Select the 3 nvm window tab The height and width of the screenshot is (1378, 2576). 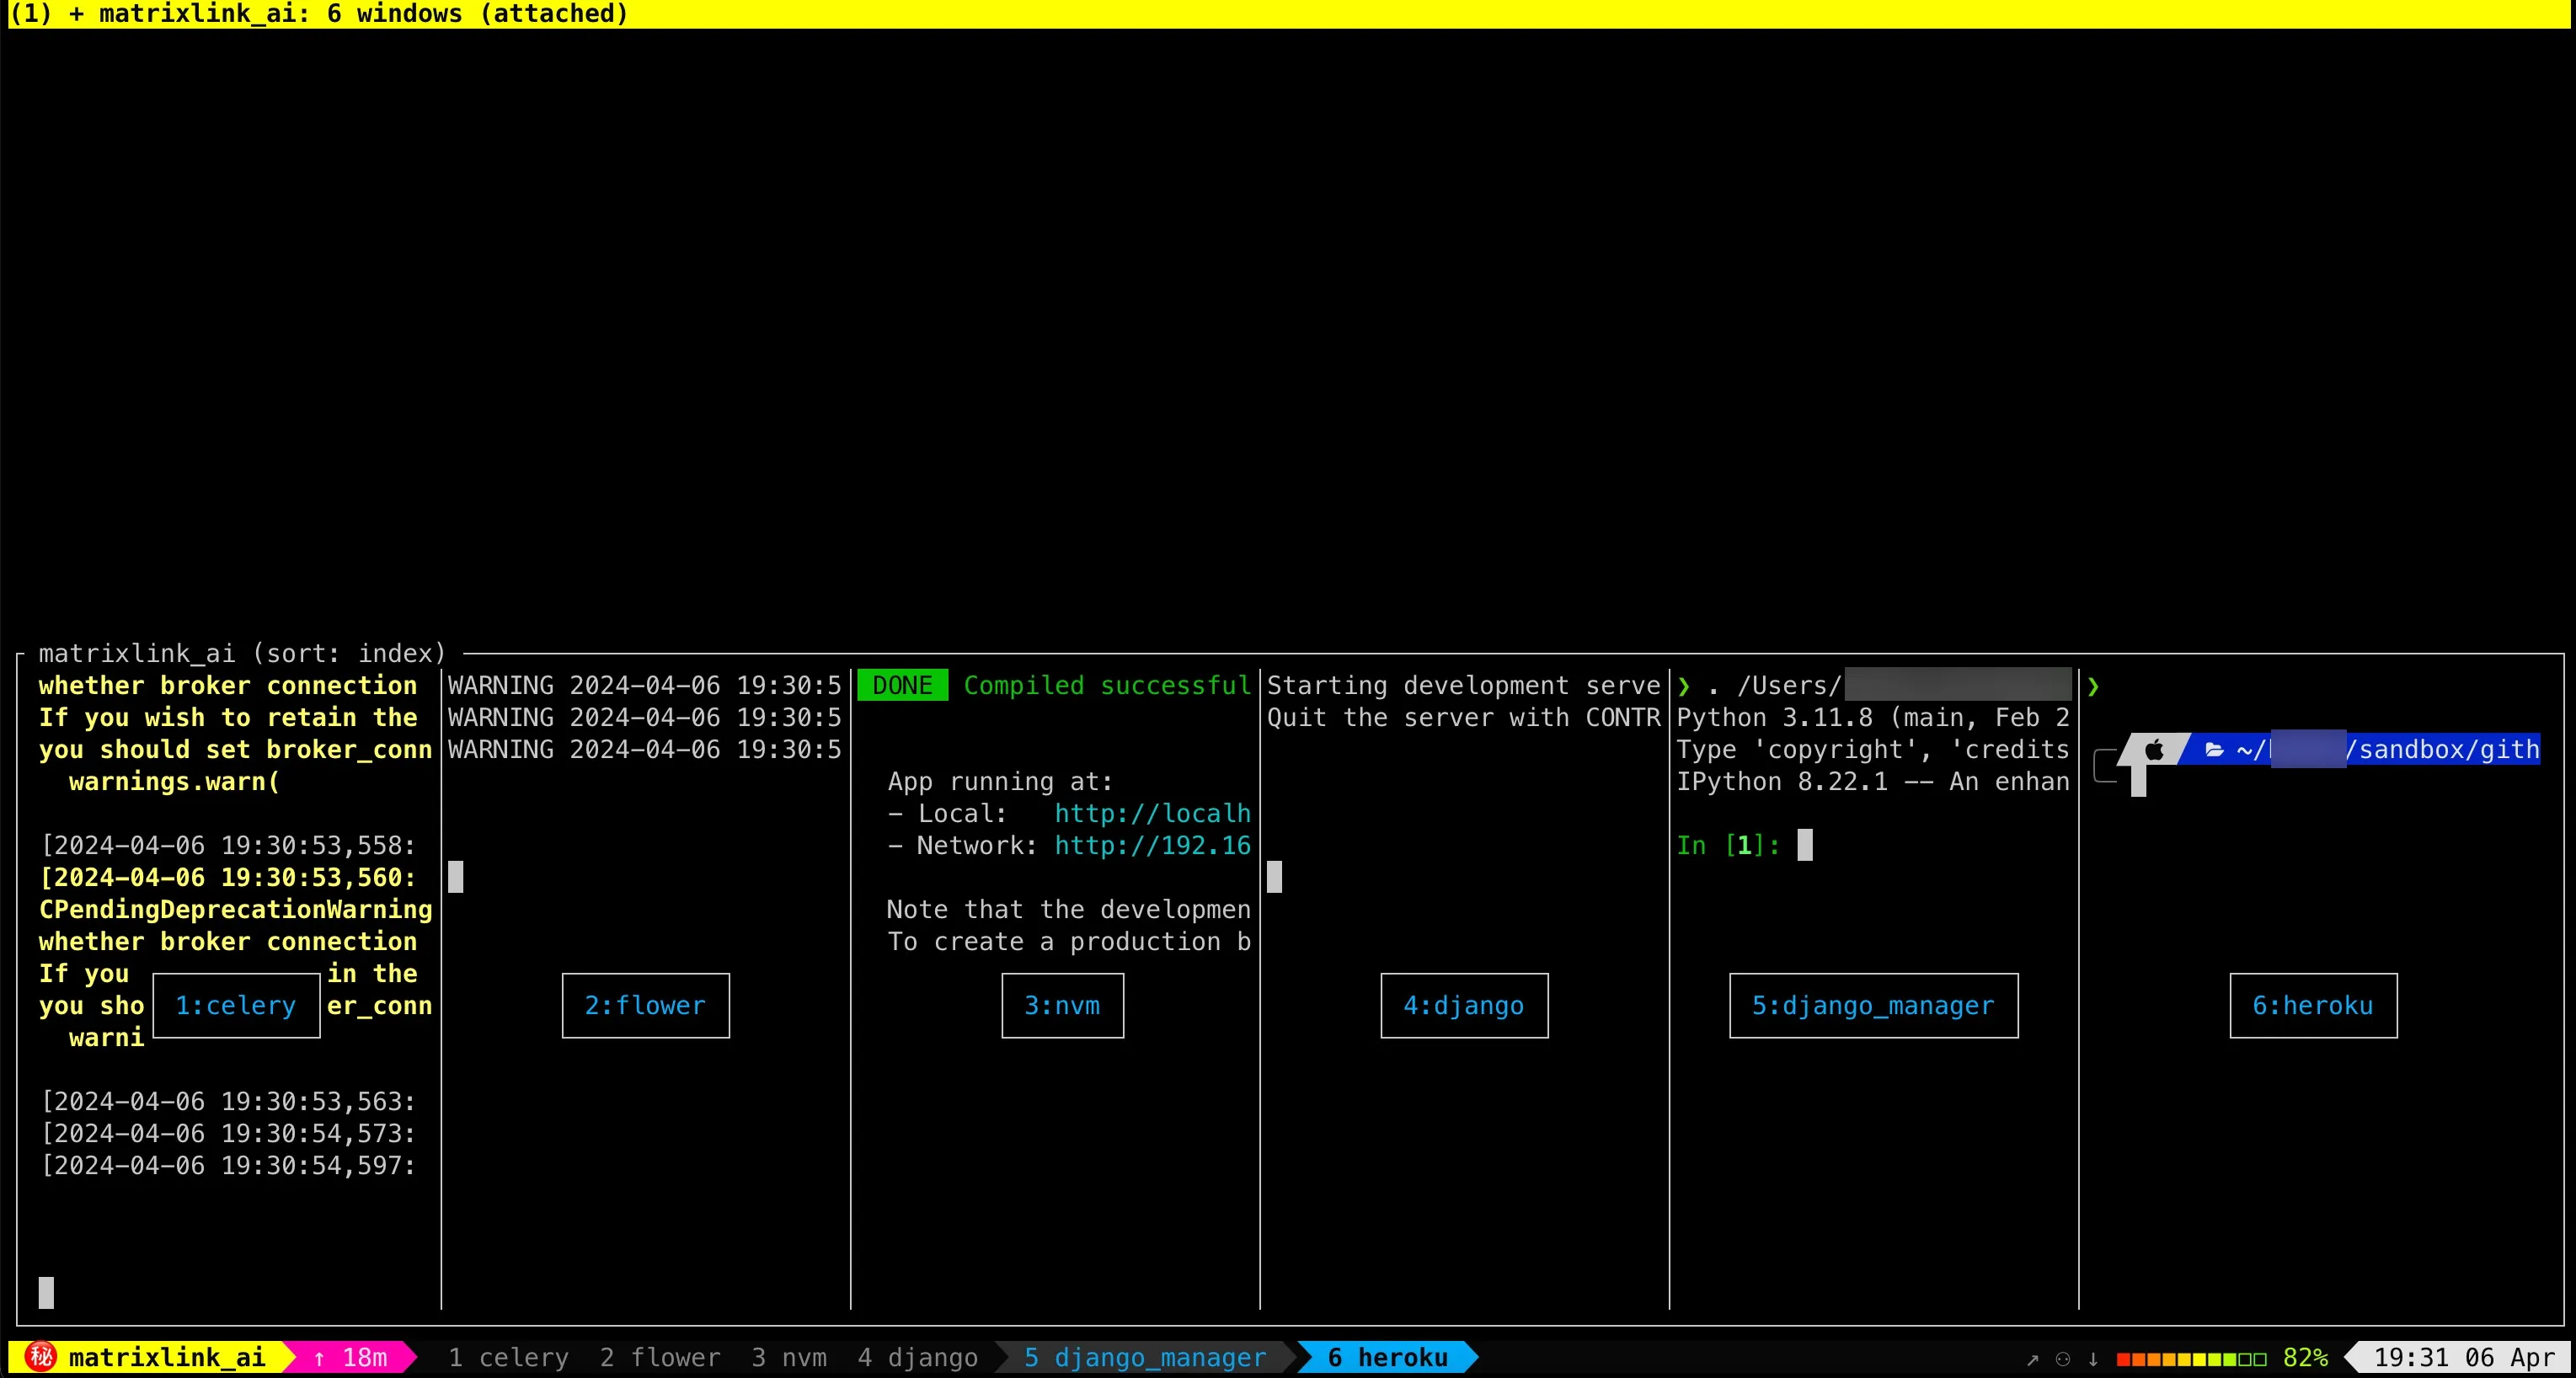[x=789, y=1357]
